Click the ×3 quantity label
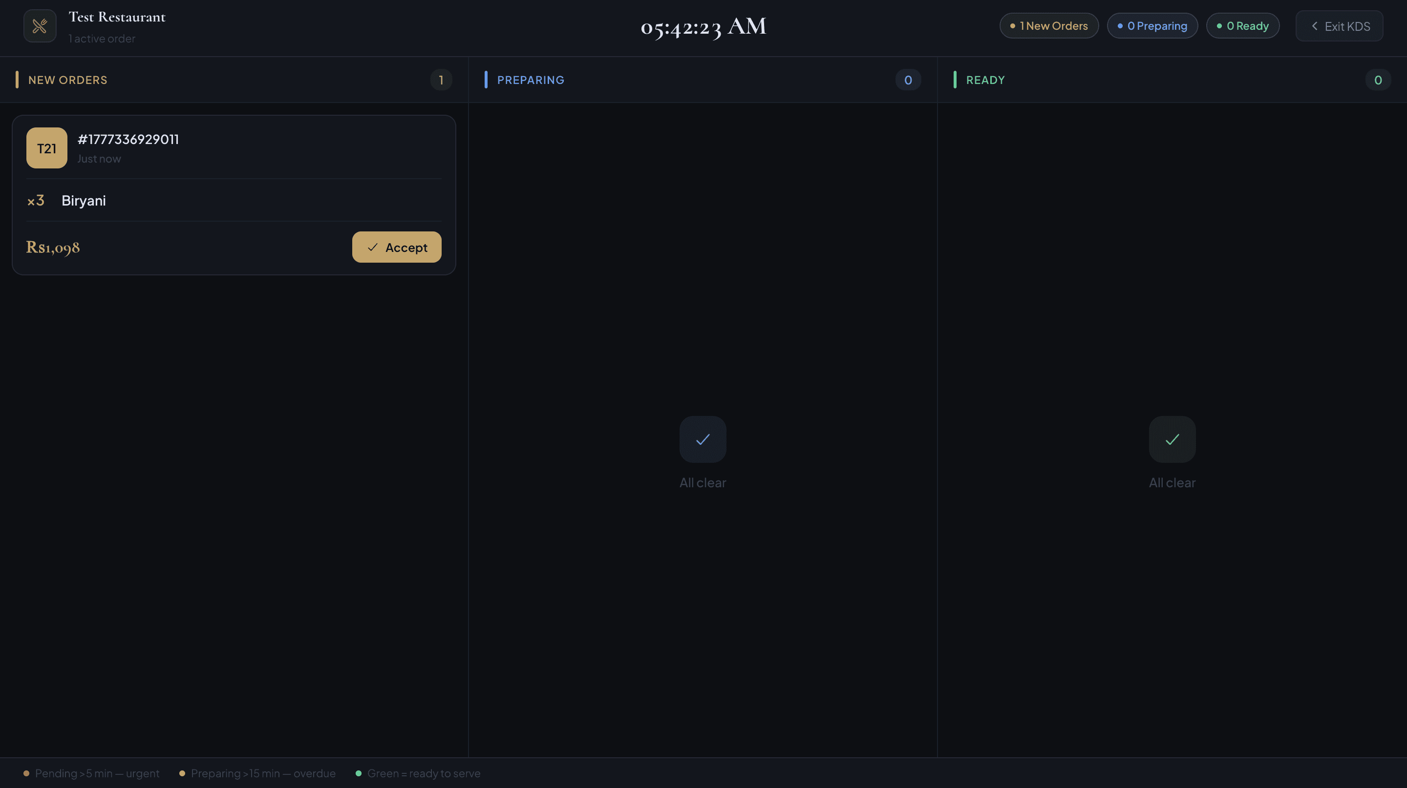The height and width of the screenshot is (788, 1407). (x=36, y=200)
